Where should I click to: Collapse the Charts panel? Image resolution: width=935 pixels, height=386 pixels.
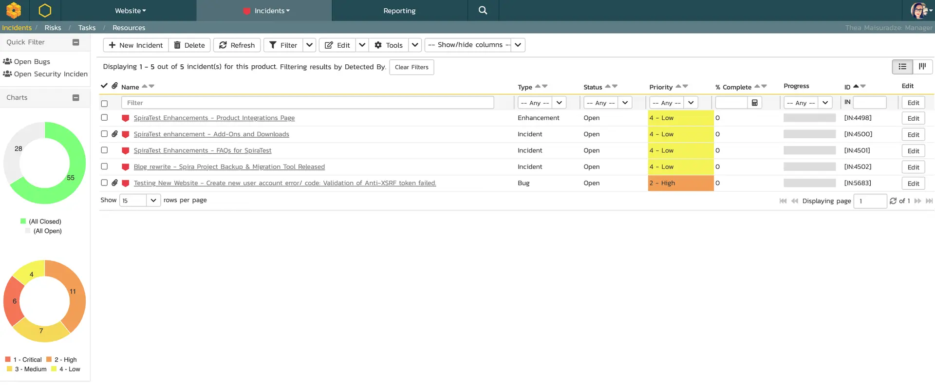pos(75,98)
